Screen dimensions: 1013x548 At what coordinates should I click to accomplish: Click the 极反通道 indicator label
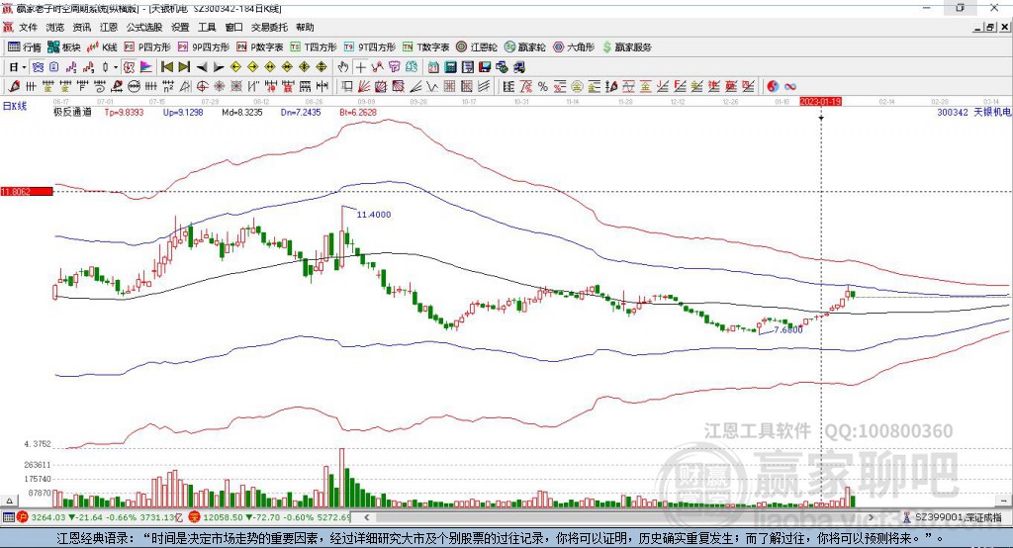click(x=72, y=112)
